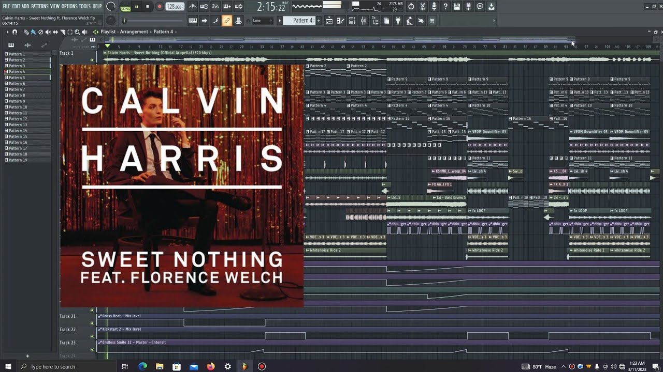
Task: Select the Paint brush tool in playlist
Action: point(33,32)
